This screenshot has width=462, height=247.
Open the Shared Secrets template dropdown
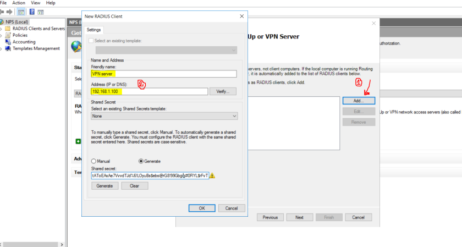pyautogui.click(x=164, y=116)
